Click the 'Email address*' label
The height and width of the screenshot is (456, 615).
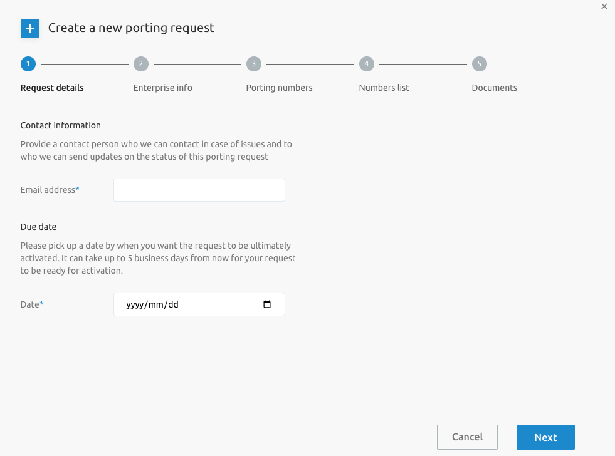pyautogui.click(x=50, y=190)
